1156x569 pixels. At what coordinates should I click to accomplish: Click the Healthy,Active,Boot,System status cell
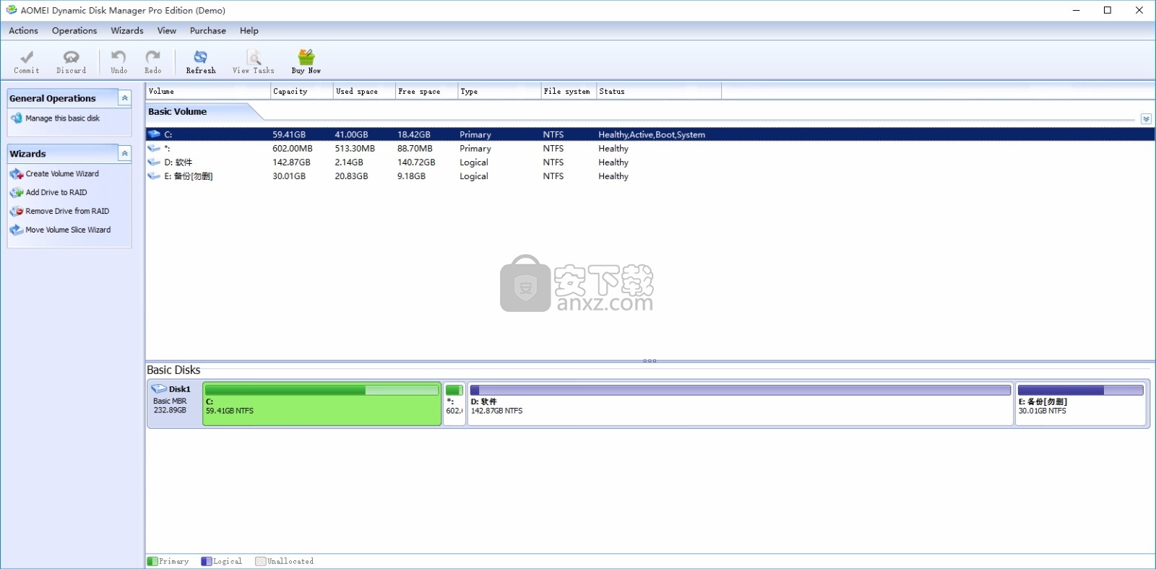[x=652, y=134]
